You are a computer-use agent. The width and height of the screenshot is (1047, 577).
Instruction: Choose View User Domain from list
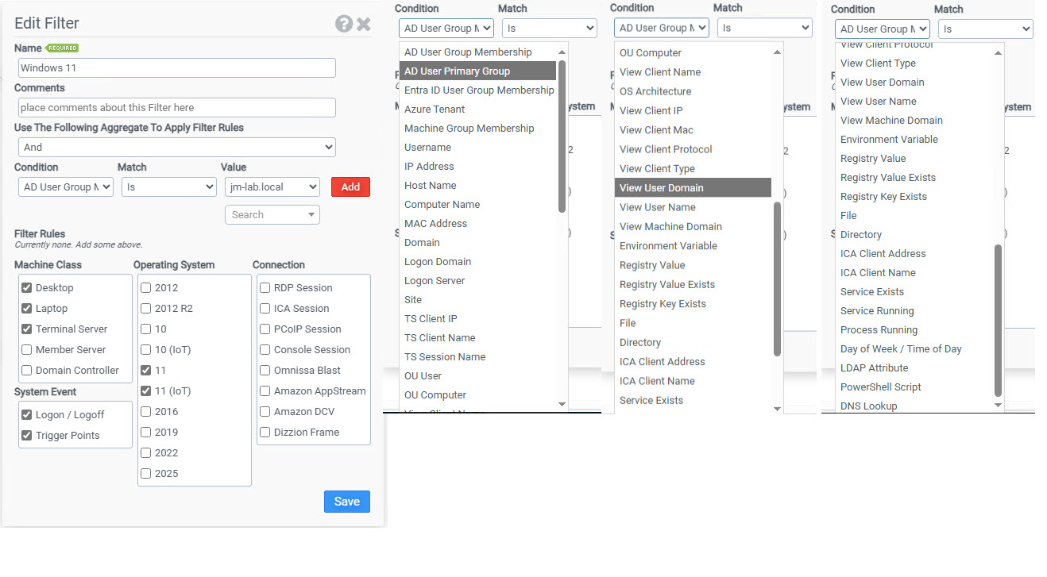pos(661,188)
